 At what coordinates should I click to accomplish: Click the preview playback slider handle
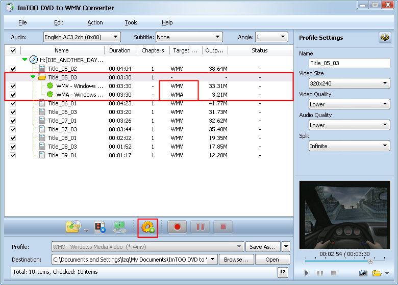click(x=370, y=262)
